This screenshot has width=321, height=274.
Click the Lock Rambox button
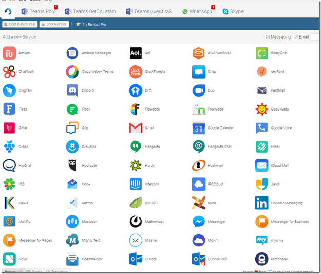[x=54, y=24]
